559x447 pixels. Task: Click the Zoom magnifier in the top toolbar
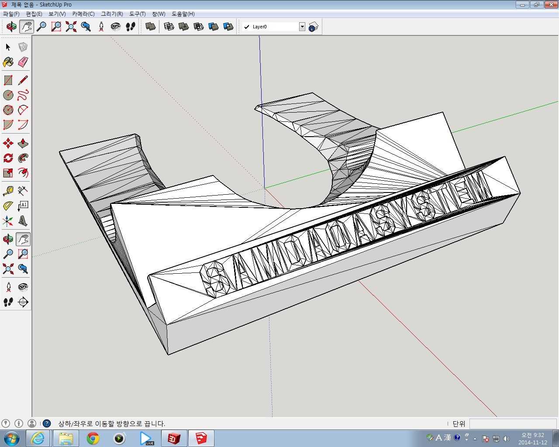click(41, 27)
